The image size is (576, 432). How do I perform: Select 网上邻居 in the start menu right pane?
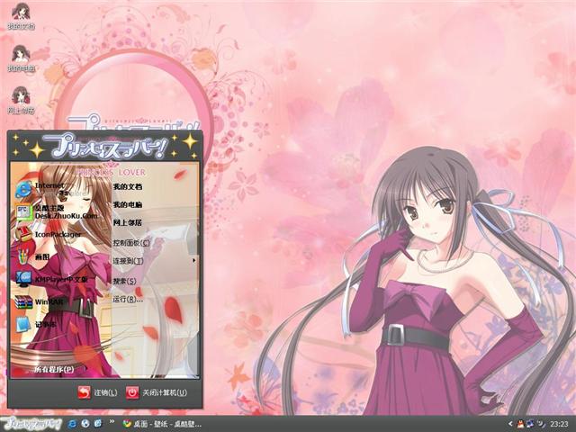128,222
